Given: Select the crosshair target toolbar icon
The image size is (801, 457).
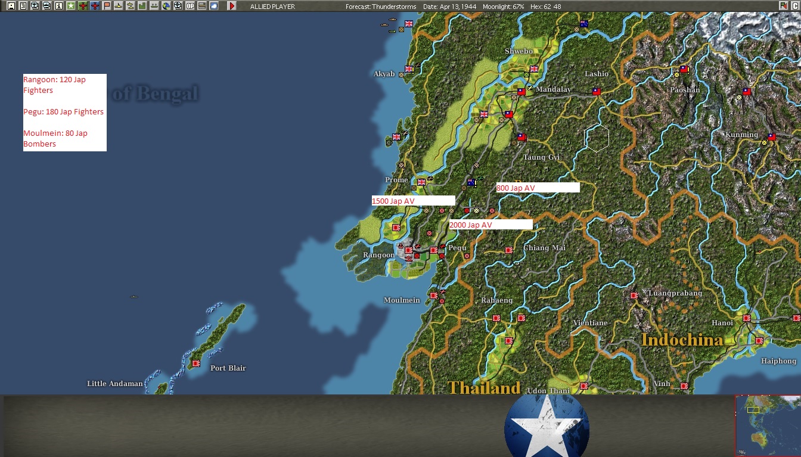Looking at the screenshot, I should coord(178,6).
